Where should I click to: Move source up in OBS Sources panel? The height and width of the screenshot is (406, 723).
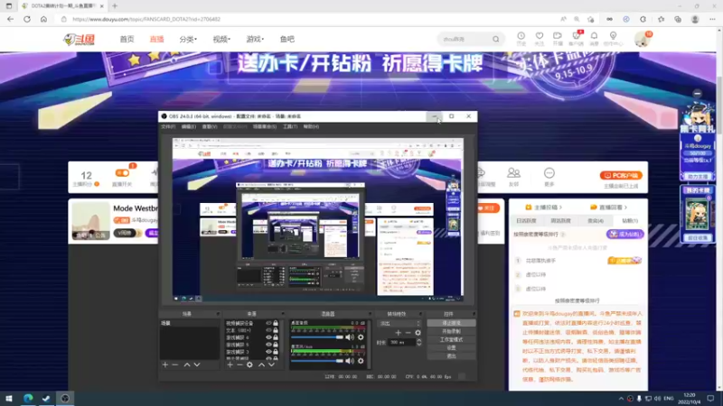coord(261,364)
